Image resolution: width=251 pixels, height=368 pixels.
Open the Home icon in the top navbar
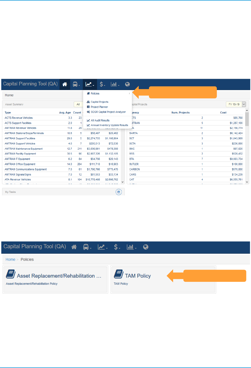[65, 84]
